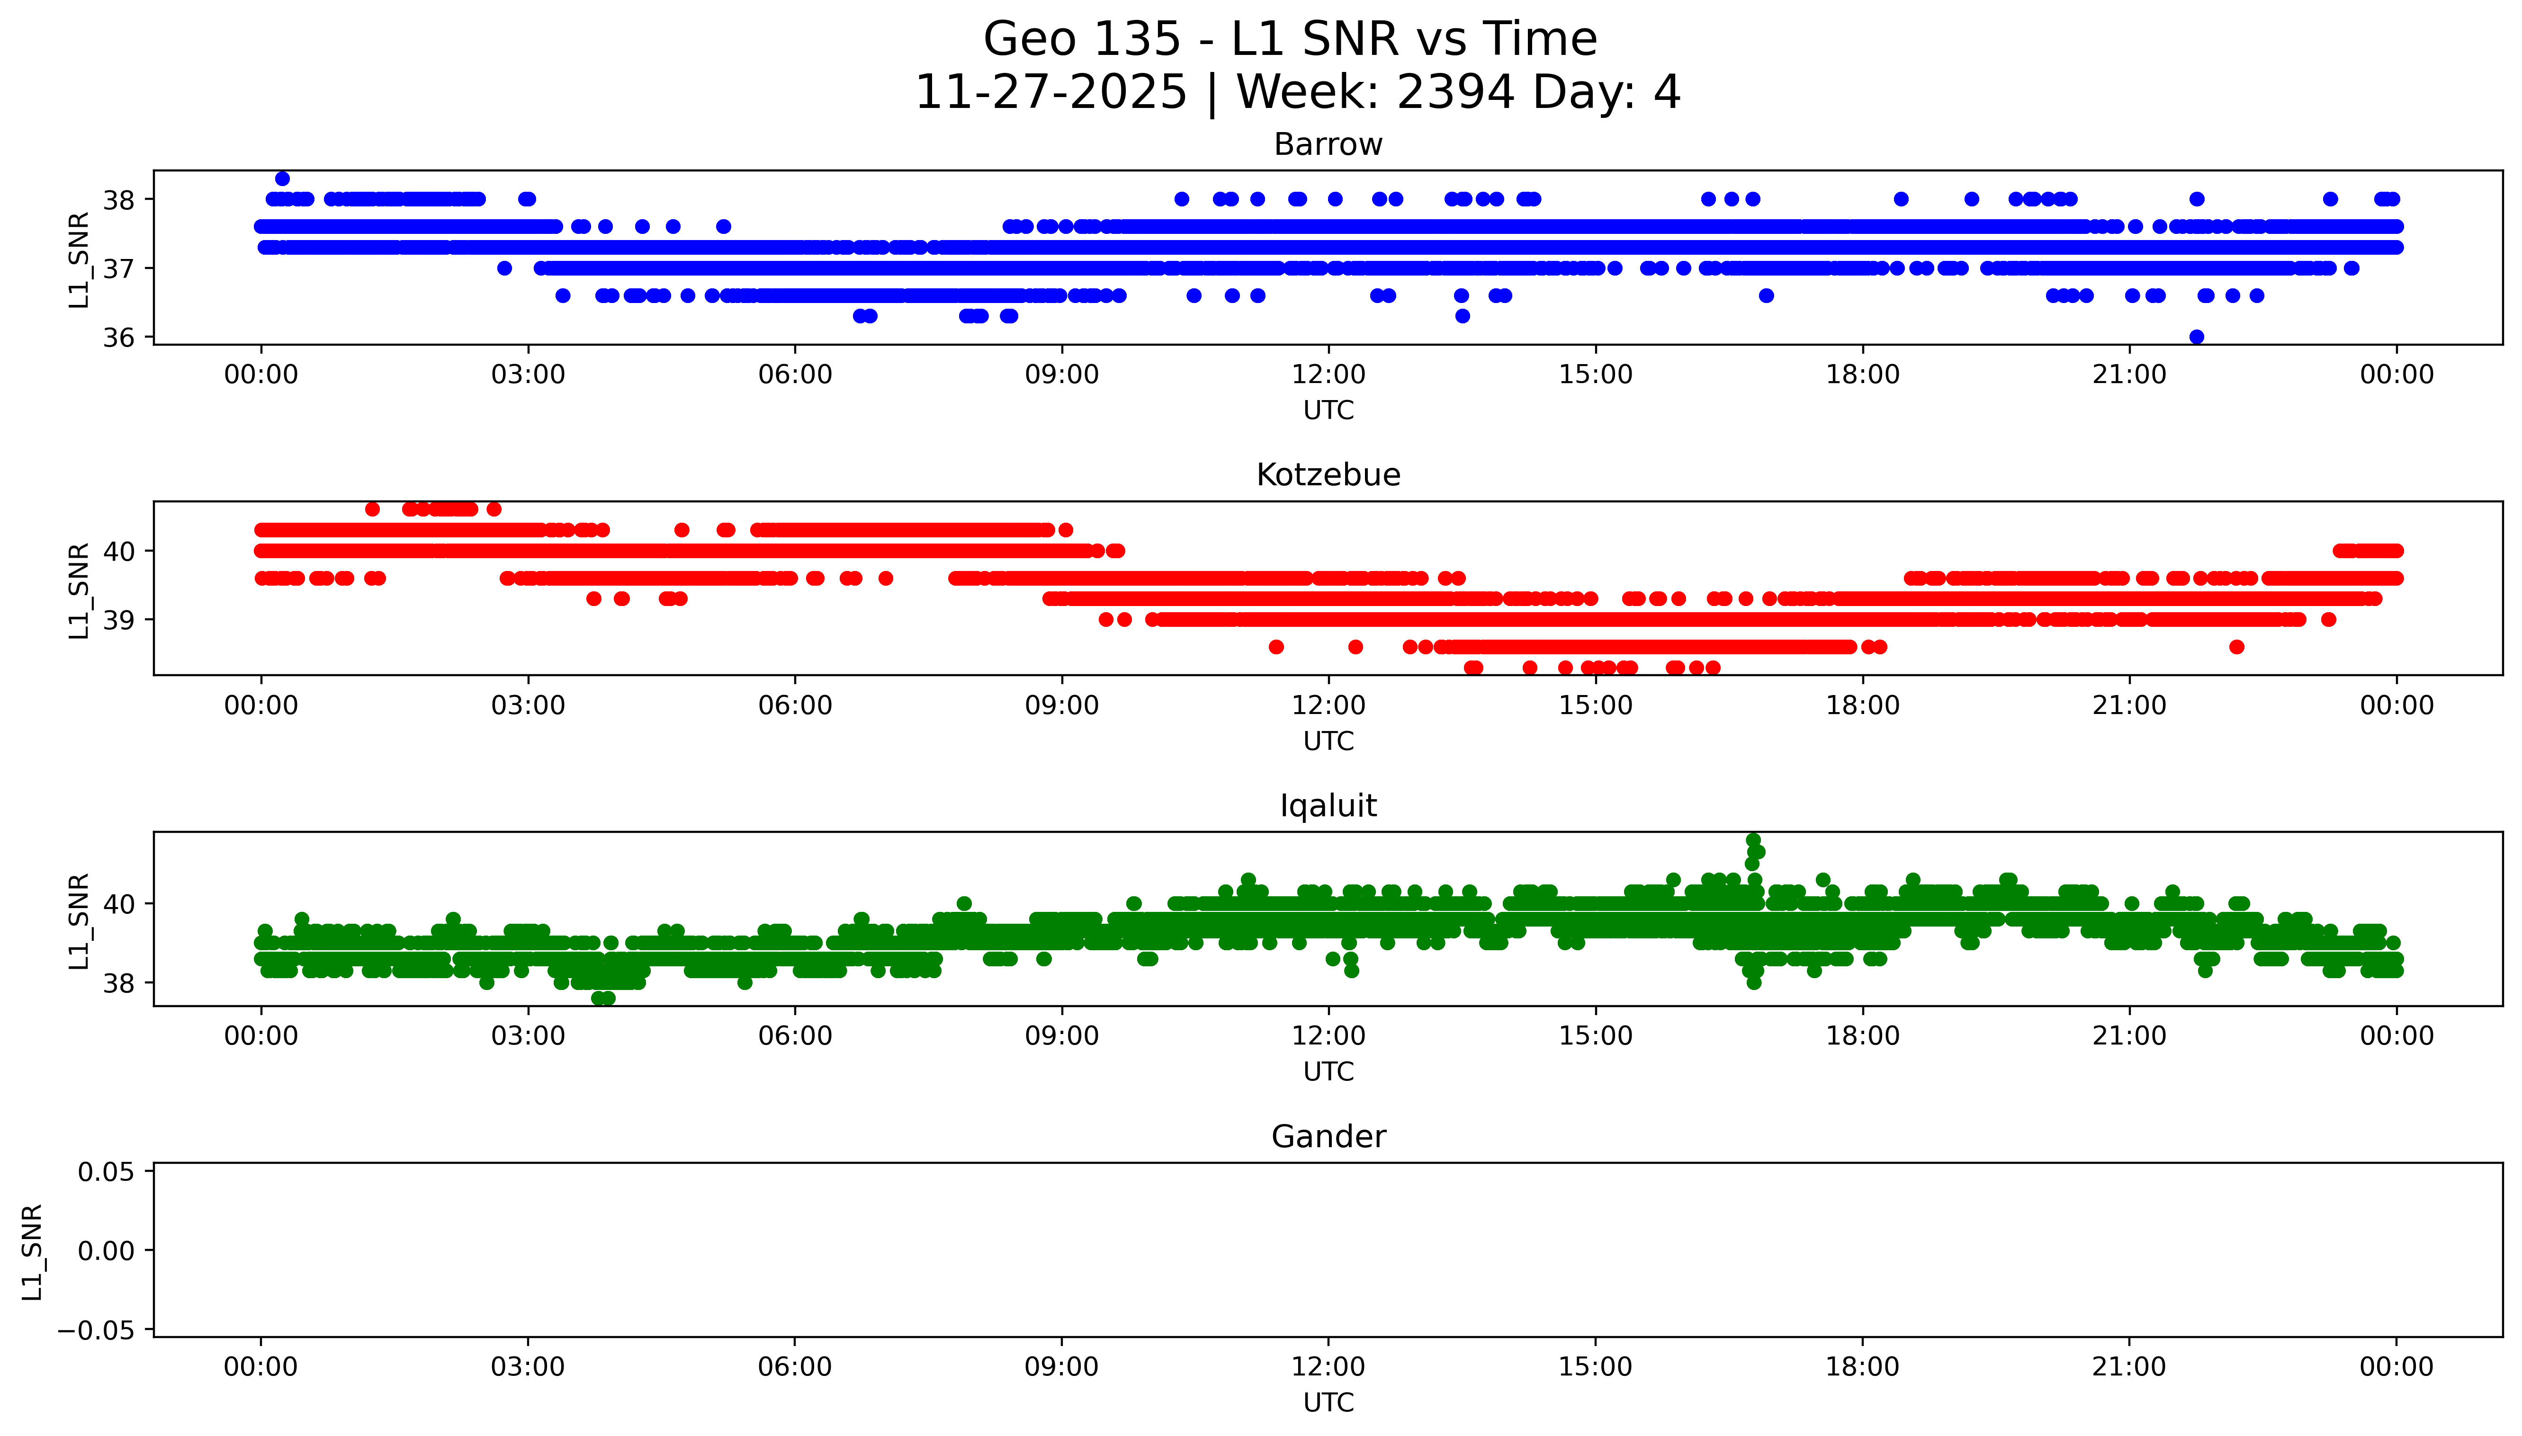
Task: Click the Barrow subplot title
Action: pos(1328,144)
